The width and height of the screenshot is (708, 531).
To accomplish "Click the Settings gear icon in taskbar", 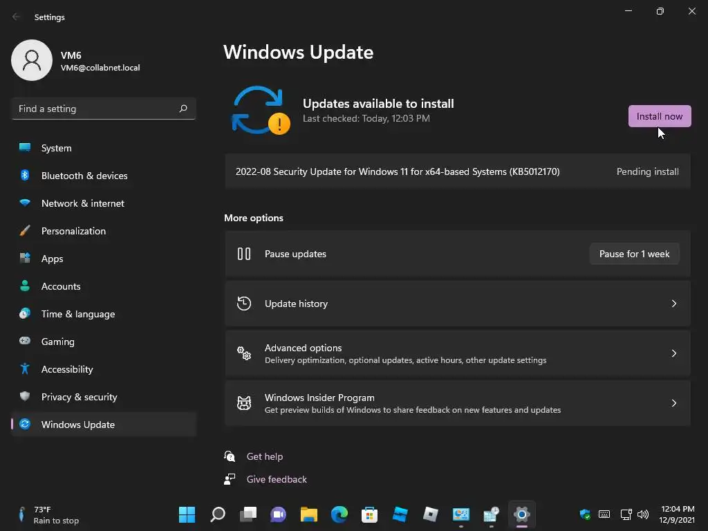I will pos(521,514).
